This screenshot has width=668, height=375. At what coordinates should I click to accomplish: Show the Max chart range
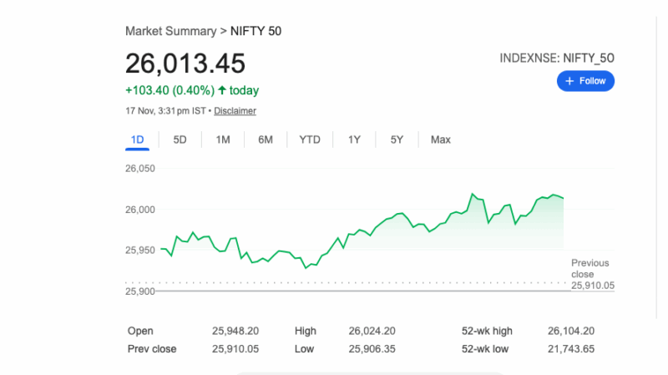coord(440,139)
